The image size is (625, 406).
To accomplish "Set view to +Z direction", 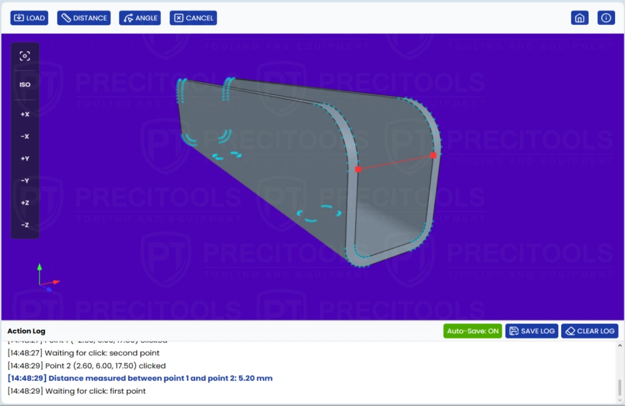I will click(x=25, y=203).
